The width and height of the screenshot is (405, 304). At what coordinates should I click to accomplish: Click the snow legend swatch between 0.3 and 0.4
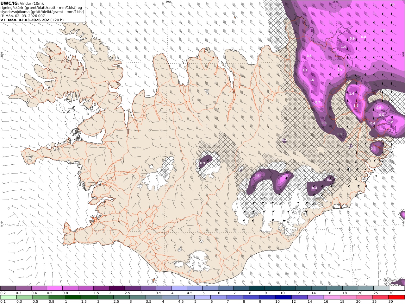tap(24, 288)
